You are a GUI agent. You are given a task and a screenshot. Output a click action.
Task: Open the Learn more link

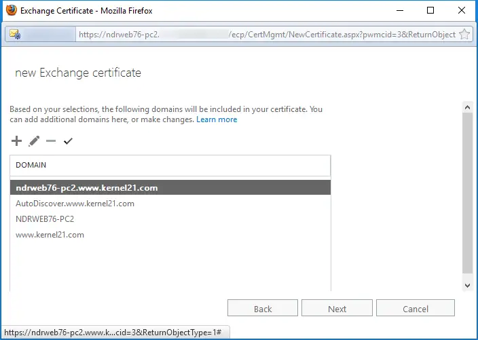click(x=217, y=119)
